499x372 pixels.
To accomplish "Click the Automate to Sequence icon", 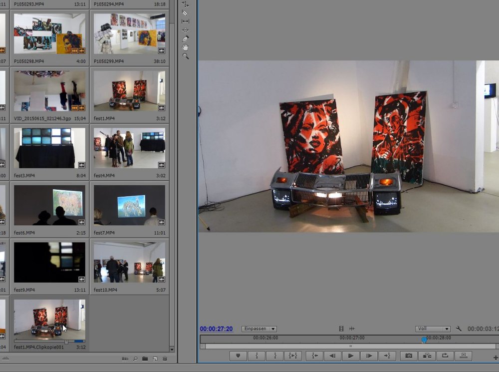I will click(x=125, y=359).
